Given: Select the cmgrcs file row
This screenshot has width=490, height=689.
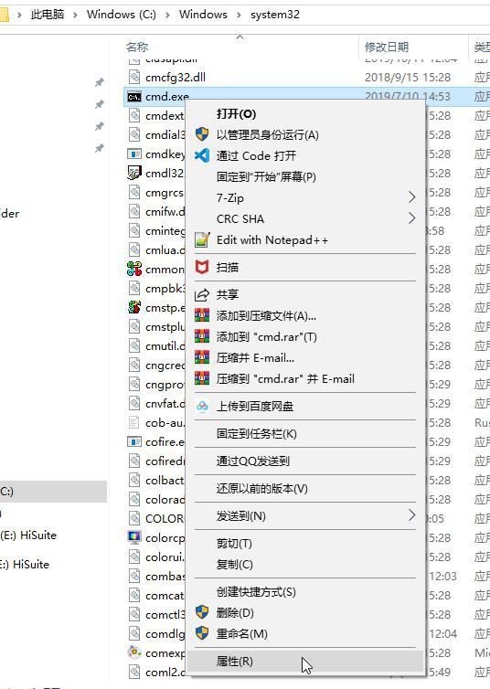Looking at the screenshot, I should 156,193.
